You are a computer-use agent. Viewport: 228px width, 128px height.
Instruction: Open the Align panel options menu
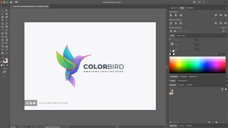[x=227, y=8]
